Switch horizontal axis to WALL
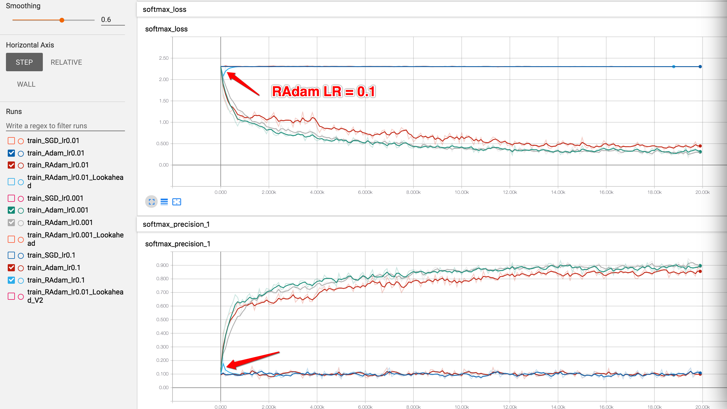Viewport: 727px width, 409px height. [x=26, y=84]
